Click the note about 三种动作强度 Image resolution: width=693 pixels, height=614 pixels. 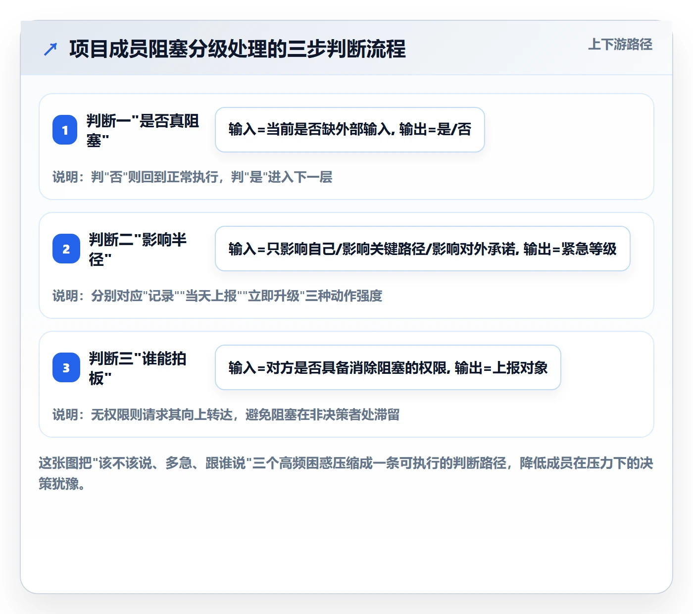click(x=217, y=296)
